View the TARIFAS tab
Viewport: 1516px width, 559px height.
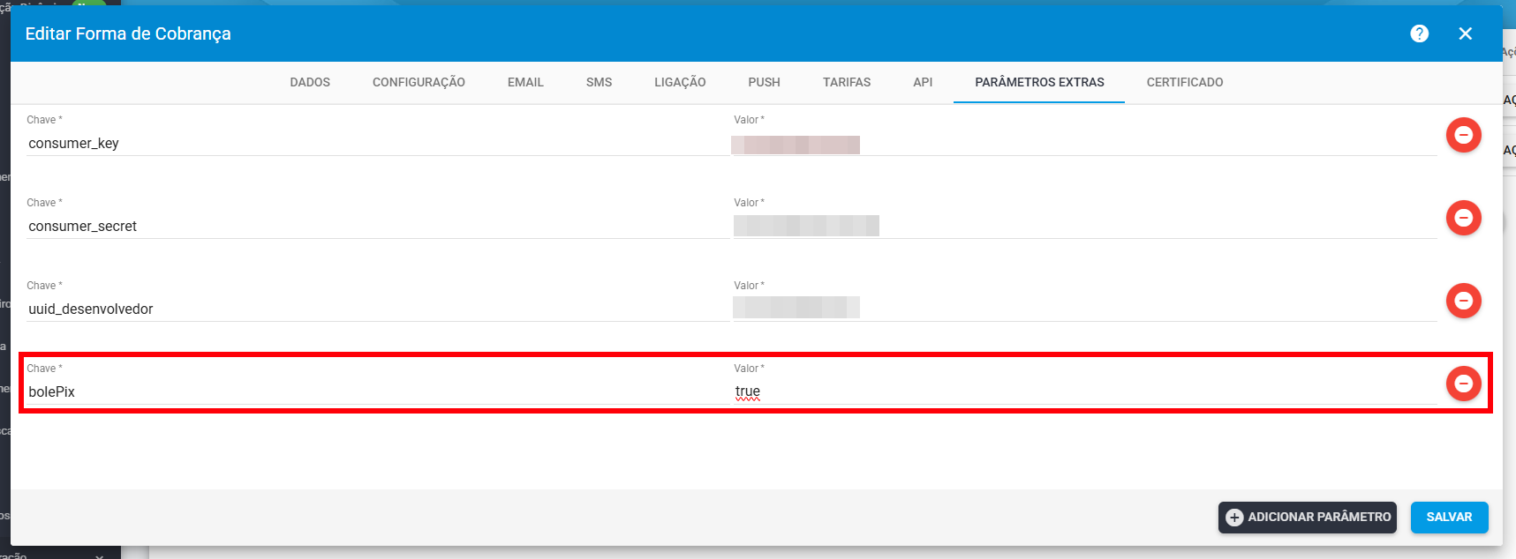(847, 82)
